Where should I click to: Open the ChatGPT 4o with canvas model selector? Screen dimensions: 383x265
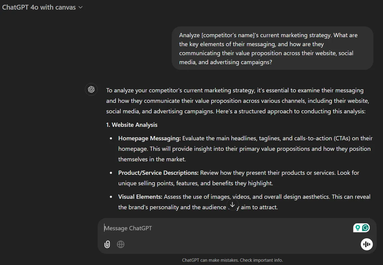(42, 7)
